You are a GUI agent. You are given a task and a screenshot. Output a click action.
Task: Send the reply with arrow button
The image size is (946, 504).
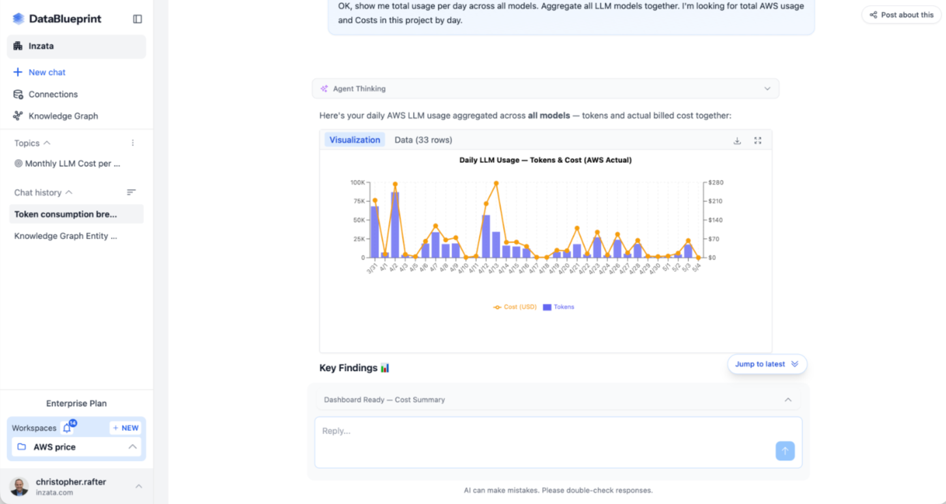[785, 451]
